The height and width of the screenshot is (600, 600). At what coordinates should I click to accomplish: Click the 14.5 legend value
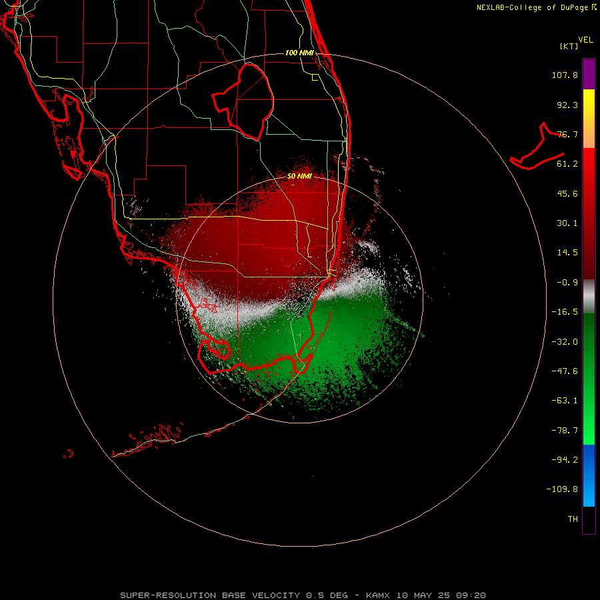click(x=567, y=253)
